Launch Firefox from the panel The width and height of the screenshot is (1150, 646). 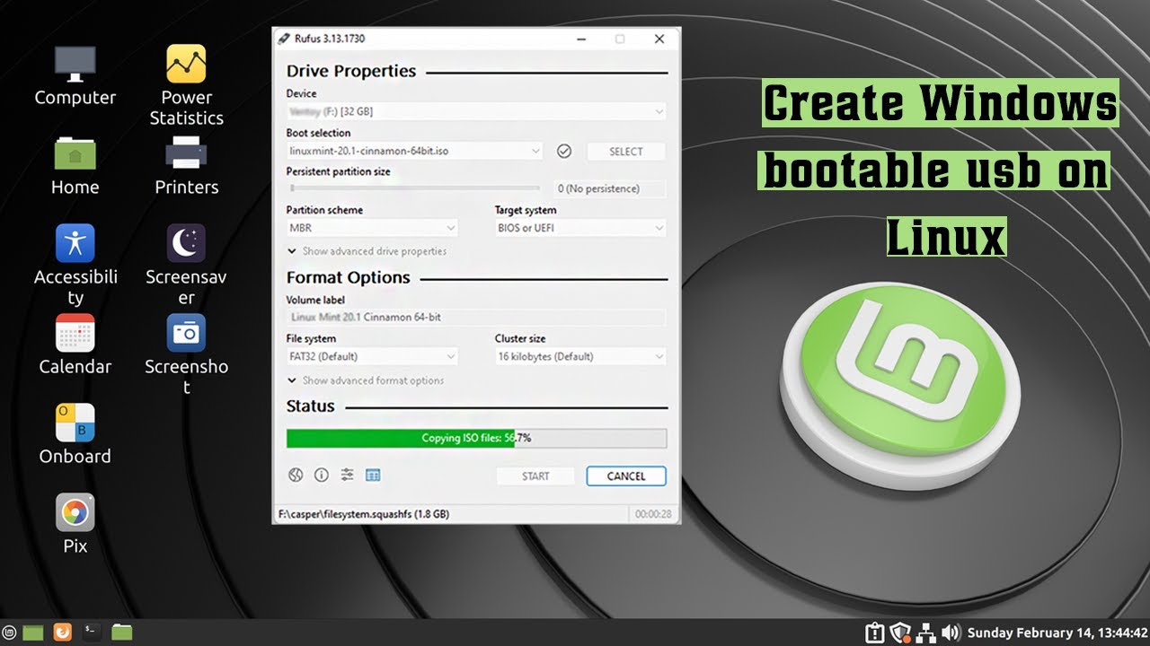coord(62,633)
